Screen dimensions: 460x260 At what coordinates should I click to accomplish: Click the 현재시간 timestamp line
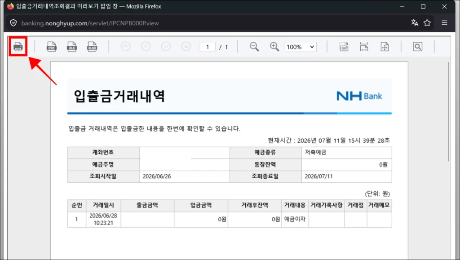tap(328, 141)
